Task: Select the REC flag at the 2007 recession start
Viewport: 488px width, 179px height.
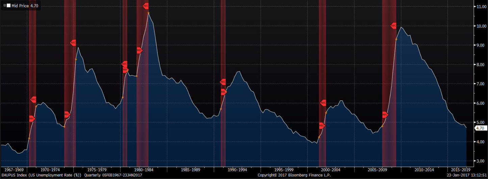Action: 385,115
